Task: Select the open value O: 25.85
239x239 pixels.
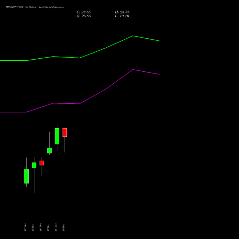Action: (x=84, y=16)
